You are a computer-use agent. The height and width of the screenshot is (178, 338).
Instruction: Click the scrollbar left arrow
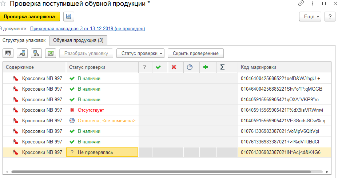point(7,172)
